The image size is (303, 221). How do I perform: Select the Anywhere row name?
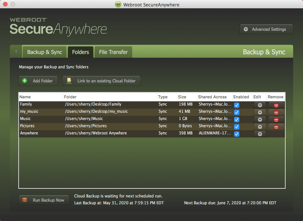coord(29,133)
